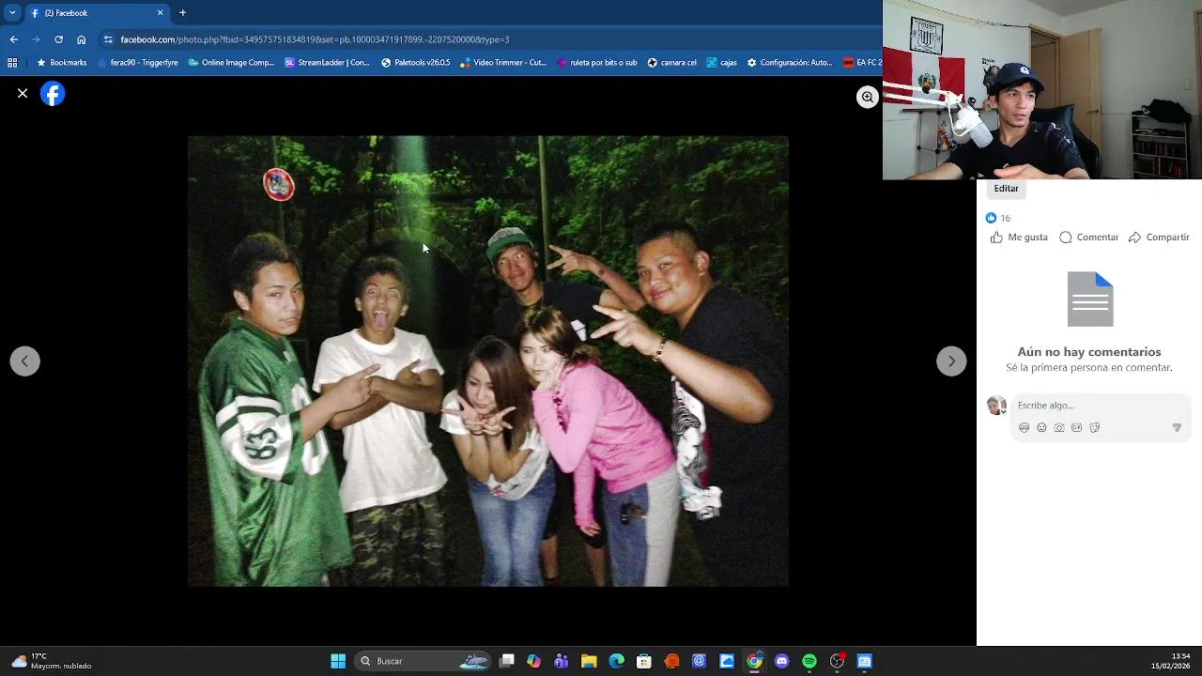Screen dimensions: 1202x676
Task: Open the Chrome tab search dropdown
Action: (x=12, y=13)
